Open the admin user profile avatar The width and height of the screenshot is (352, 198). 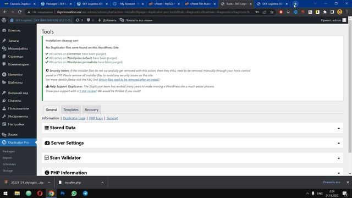(344, 20)
